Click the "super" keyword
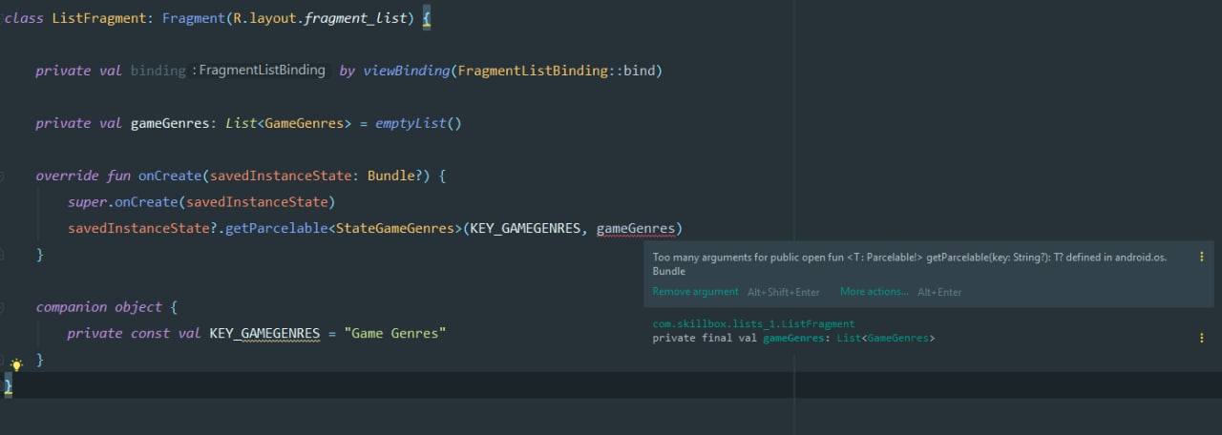1222x435 pixels. click(87, 202)
